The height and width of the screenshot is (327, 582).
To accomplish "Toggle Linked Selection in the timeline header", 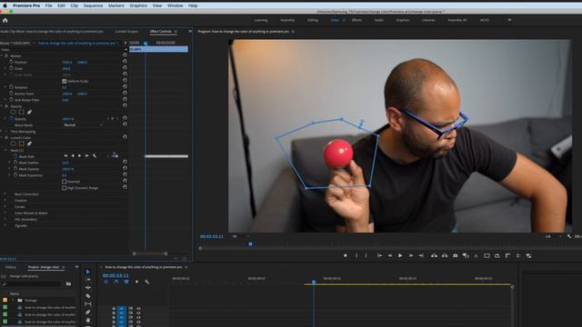I will coord(126,282).
